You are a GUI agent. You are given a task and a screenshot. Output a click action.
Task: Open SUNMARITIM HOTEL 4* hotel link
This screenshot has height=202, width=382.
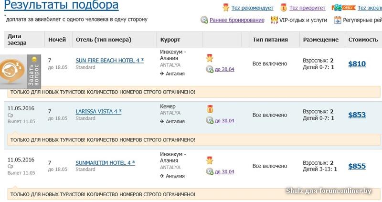tap(105, 162)
